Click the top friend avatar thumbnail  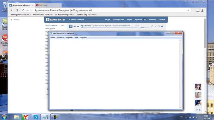pos(198,87)
